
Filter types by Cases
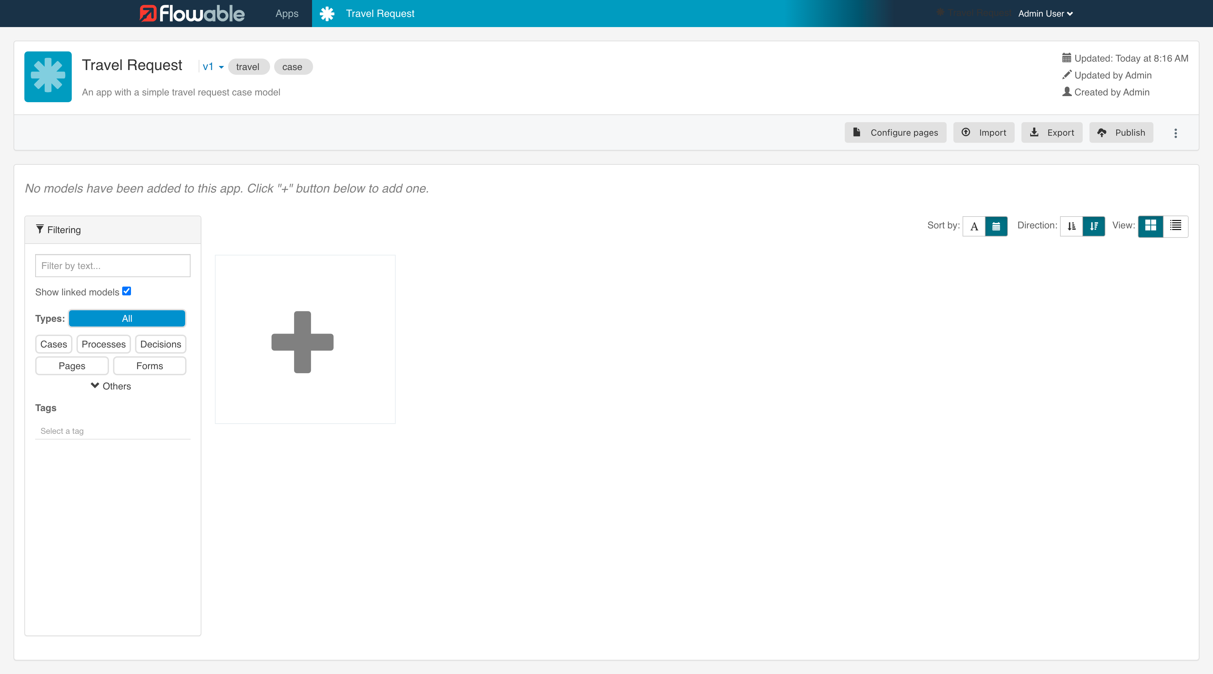(53, 344)
